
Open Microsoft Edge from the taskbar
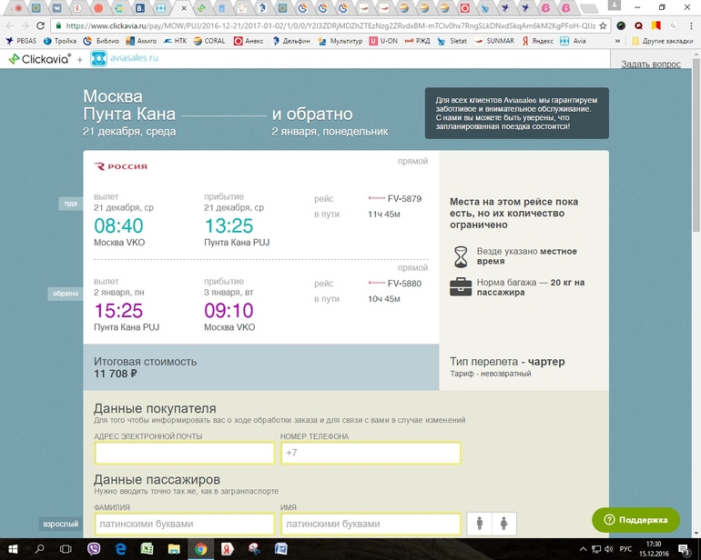pos(120,549)
